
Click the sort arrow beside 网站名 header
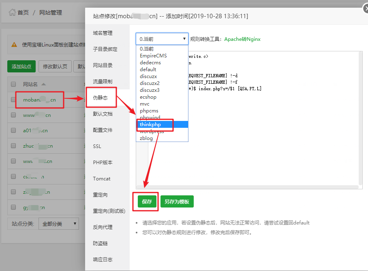(44, 84)
